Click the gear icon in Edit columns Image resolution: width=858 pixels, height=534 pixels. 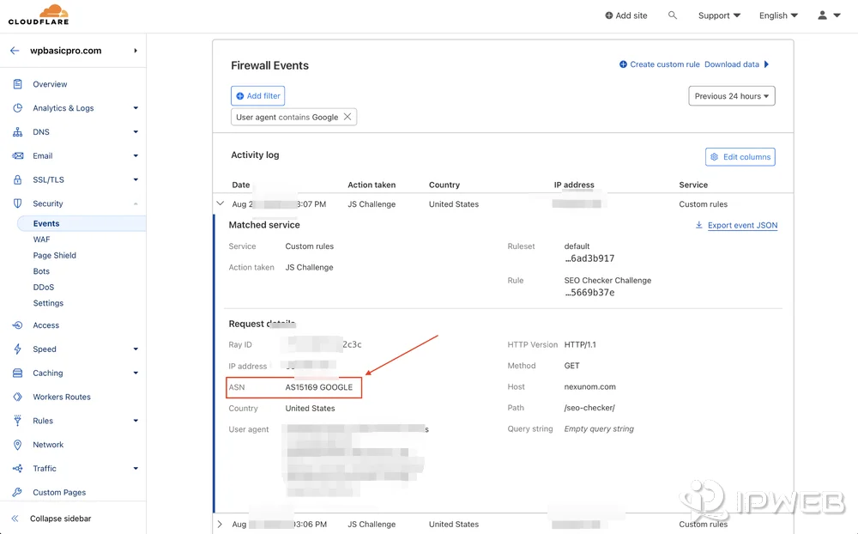[x=714, y=156]
